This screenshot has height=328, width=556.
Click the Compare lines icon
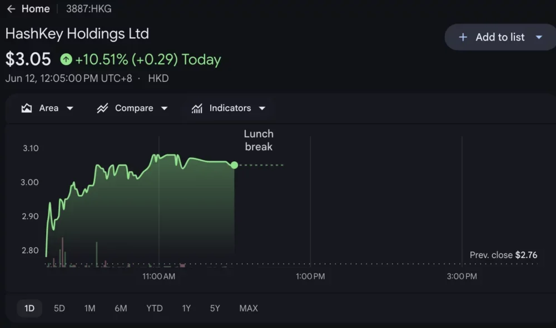pos(102,108)
